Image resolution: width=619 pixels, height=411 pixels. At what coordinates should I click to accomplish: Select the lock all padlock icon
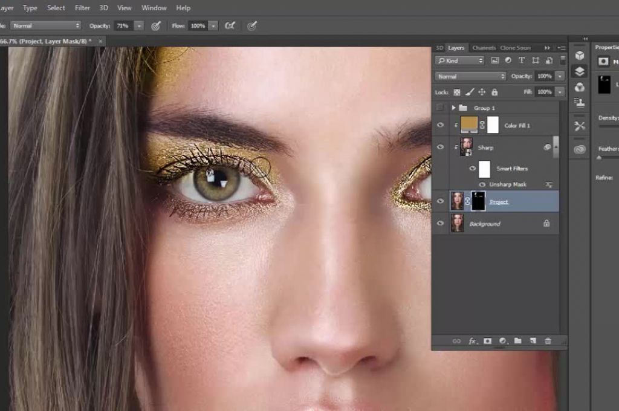[x=494, y=92]
